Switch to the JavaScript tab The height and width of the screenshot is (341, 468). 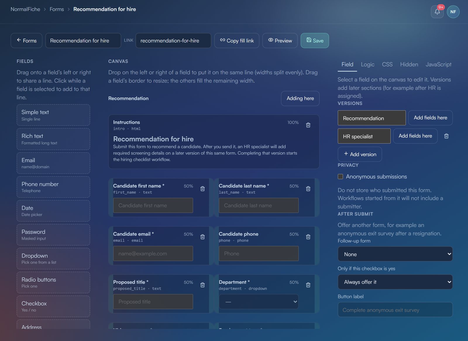coord(438,64)
